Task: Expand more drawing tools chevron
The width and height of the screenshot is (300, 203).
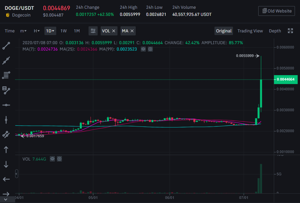Action: (x=6, y=200)
